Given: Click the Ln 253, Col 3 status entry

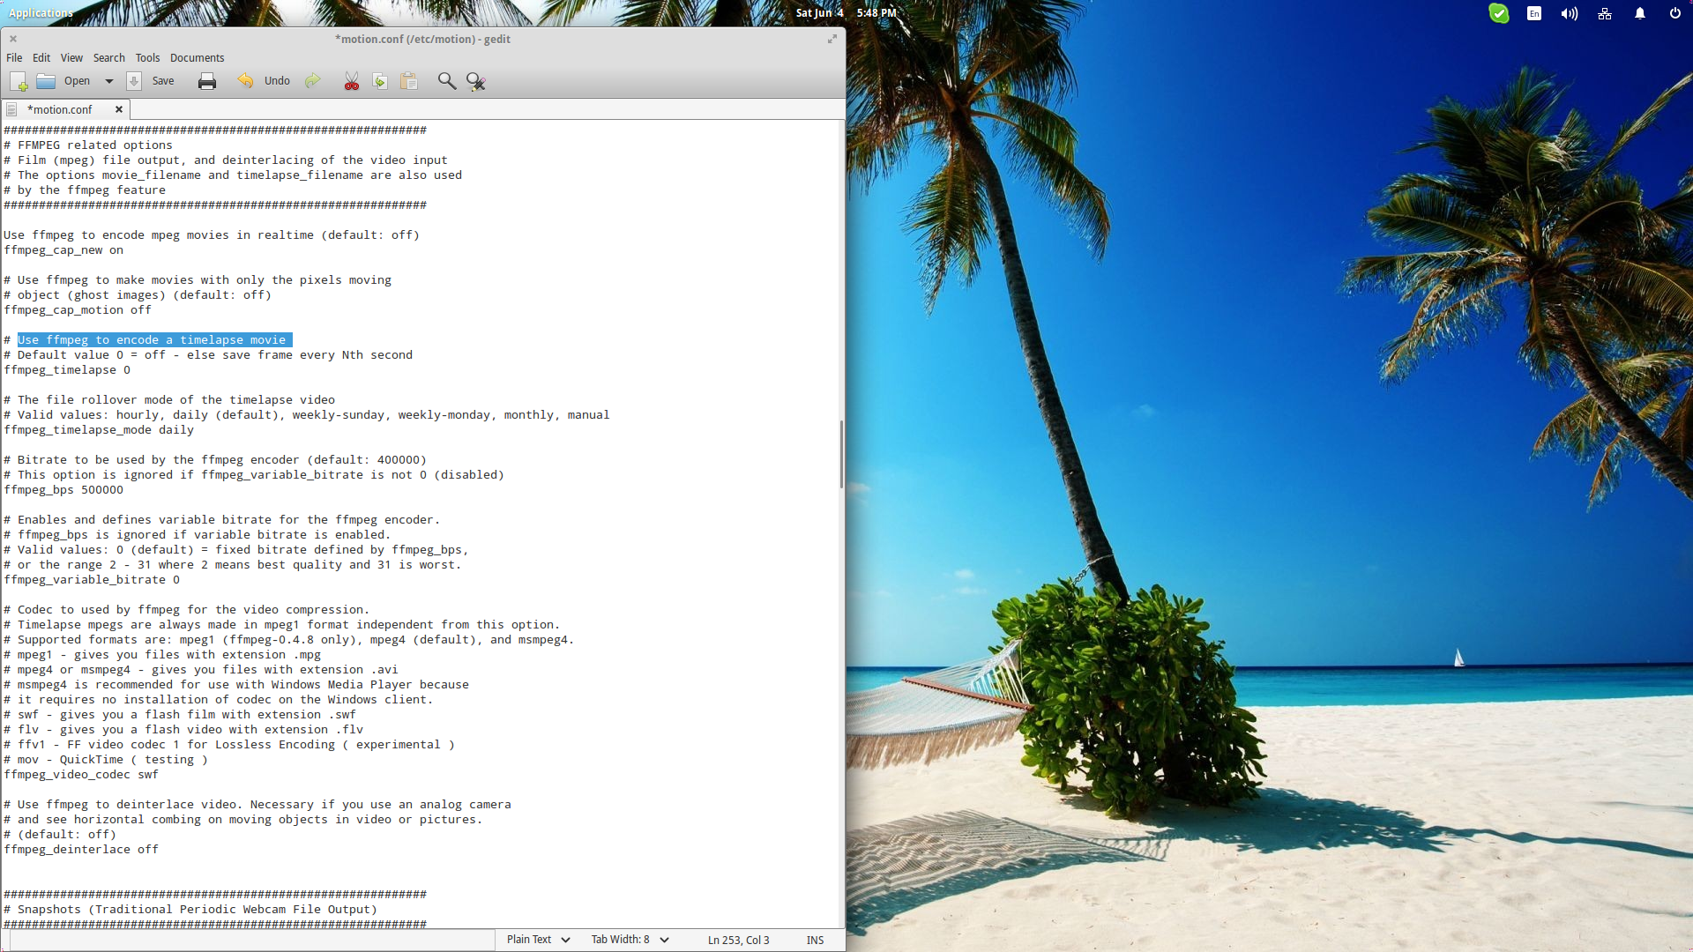Looking at the screenshot, I should pyautogui.click(x=738, y=941).
